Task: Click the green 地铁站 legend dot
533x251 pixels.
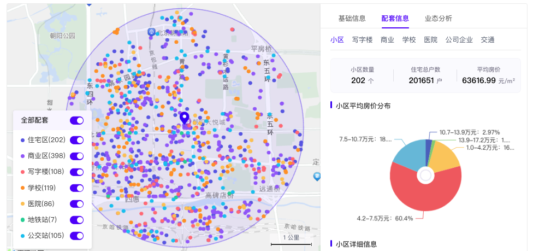Action: tap(22, 220)
